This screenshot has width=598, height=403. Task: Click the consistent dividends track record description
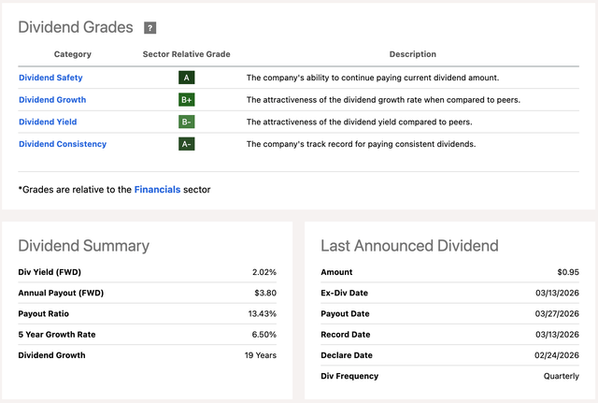coord(362,144)
